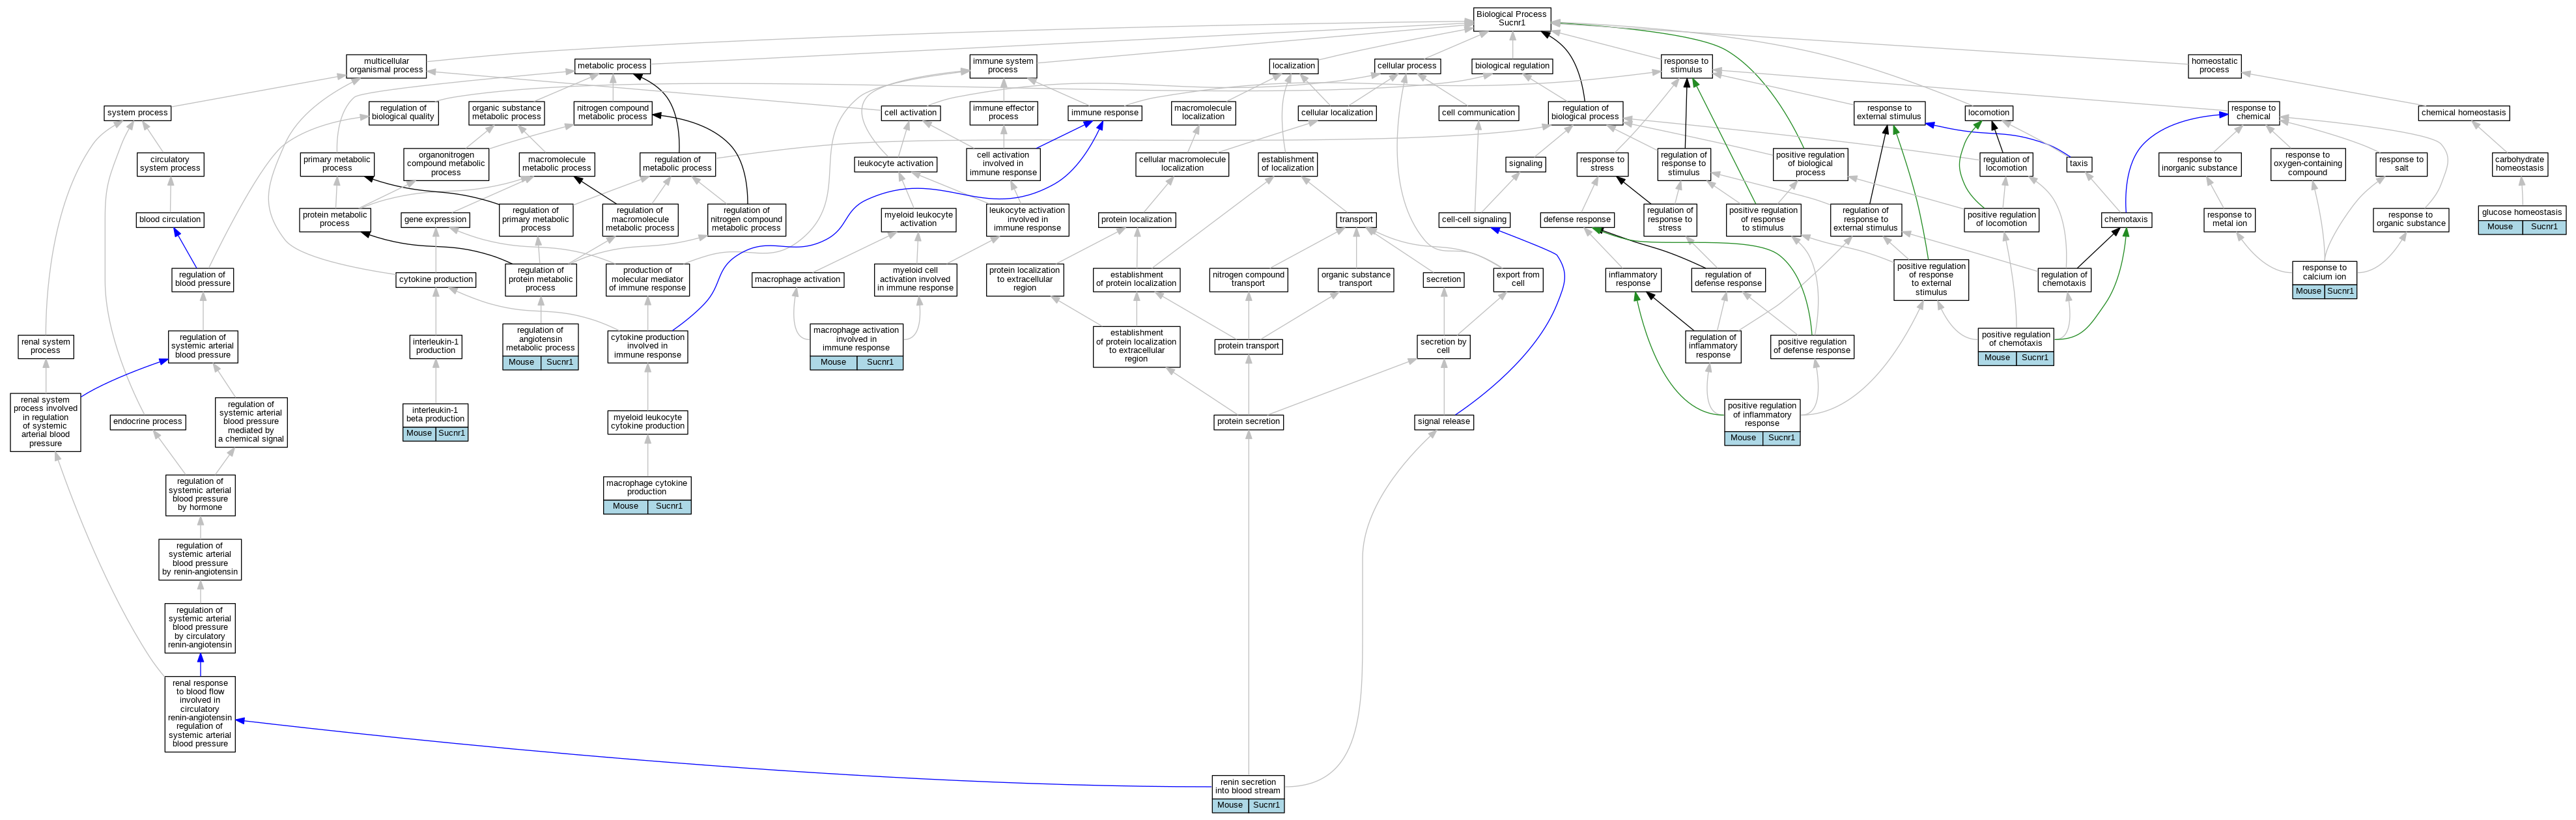Screen dimensions: 2576x820
Task: Click the 'cell communication' node
Action: pyautogui.click(x=1478, y=113)
